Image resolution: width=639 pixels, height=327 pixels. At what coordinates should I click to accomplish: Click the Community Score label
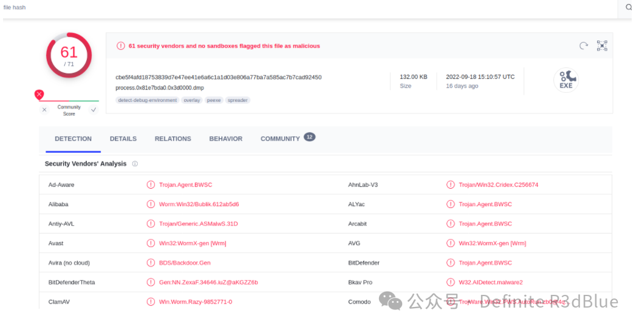click(x=69, y=110)
